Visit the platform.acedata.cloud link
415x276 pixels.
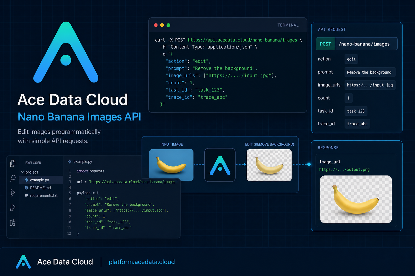[142, 262]
